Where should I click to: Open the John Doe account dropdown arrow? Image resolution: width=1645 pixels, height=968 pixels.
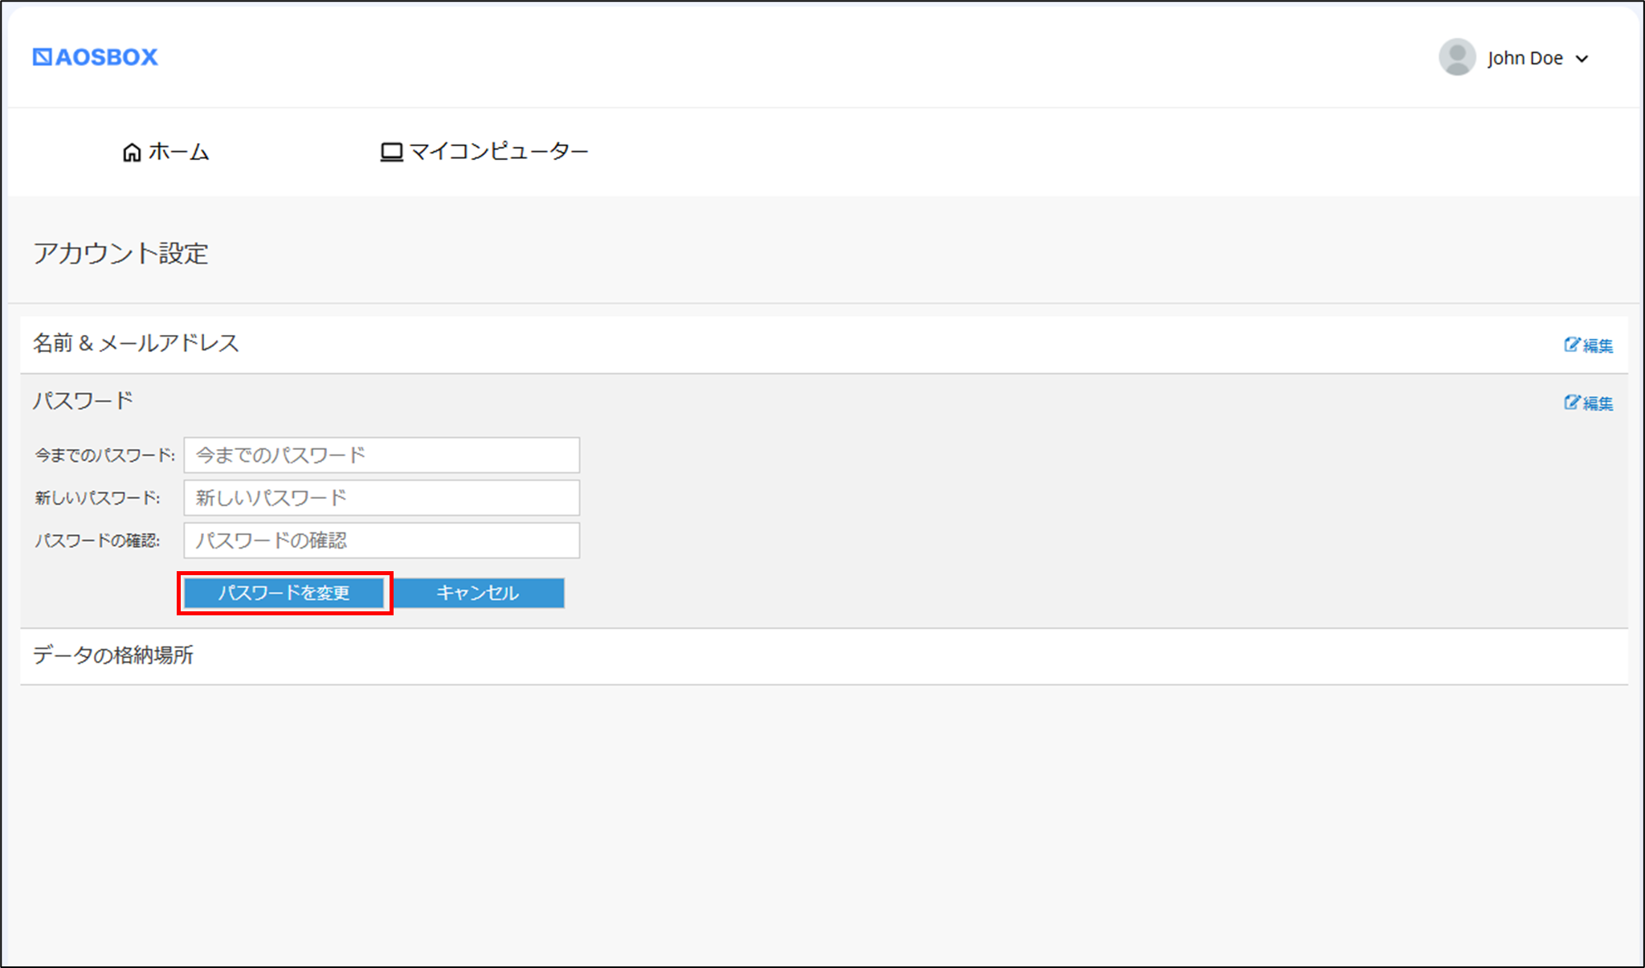[x=1582, y=59]
